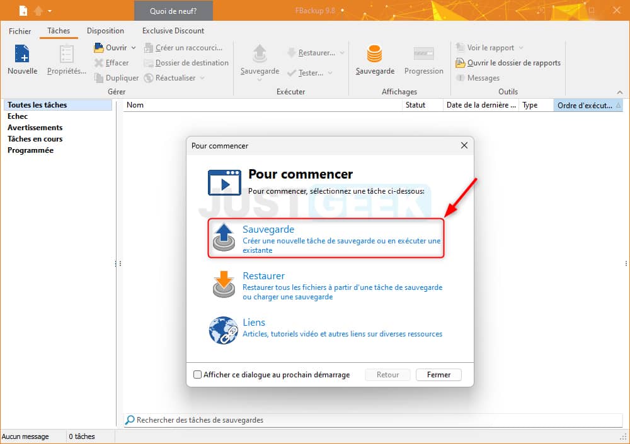This screenshot has height=444, width=630.
Task: Click the Liens link in dialog
Action: coord(254,322)
